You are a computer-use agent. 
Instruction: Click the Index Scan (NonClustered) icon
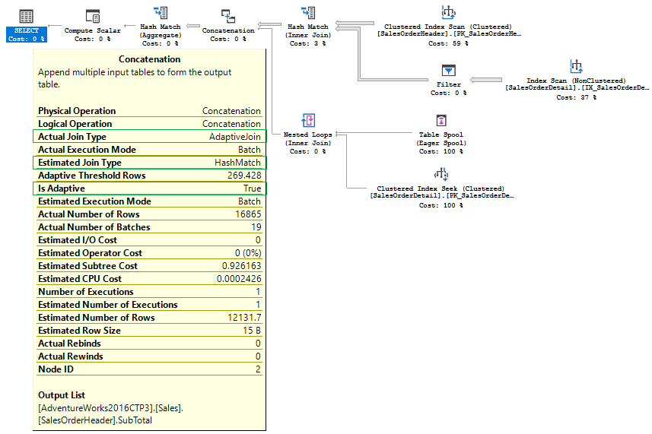[x=576, y=67]
